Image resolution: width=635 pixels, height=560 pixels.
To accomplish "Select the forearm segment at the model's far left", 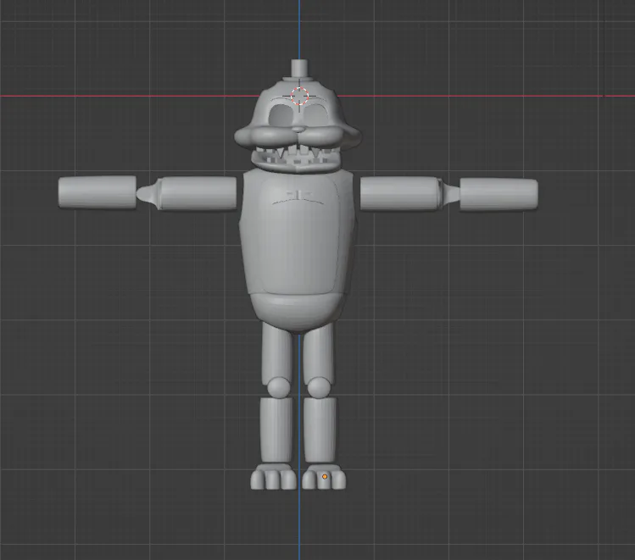I will click(97, 192).
